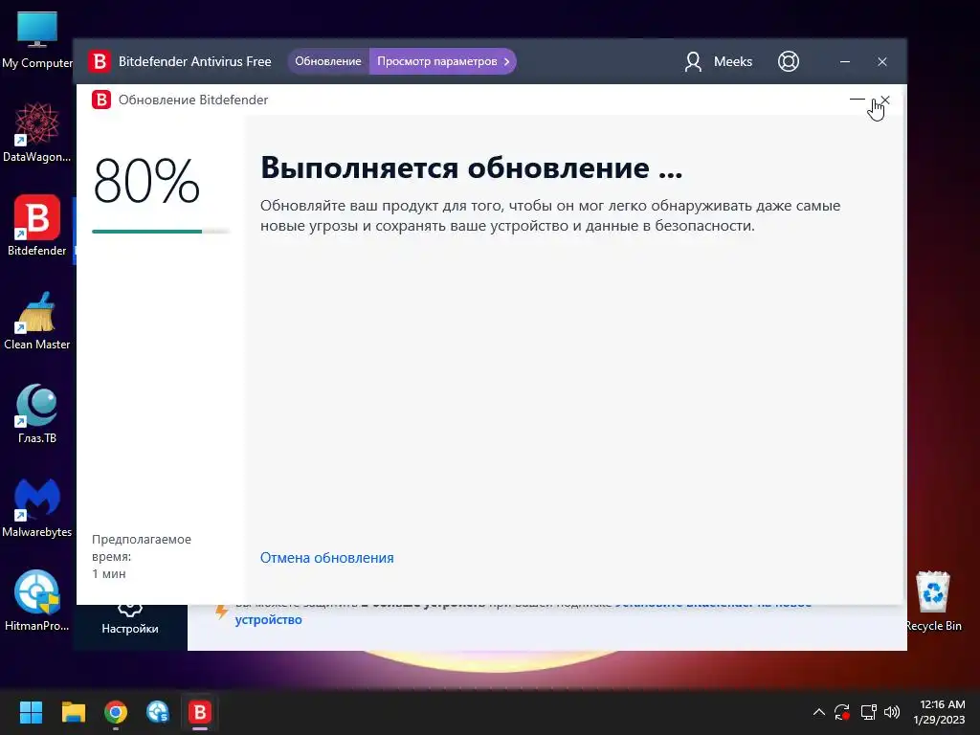This screenshot has height=735, width=980.
Task: Click the 80% progress value
Action: pyautogui.click(x=146, y=181)
